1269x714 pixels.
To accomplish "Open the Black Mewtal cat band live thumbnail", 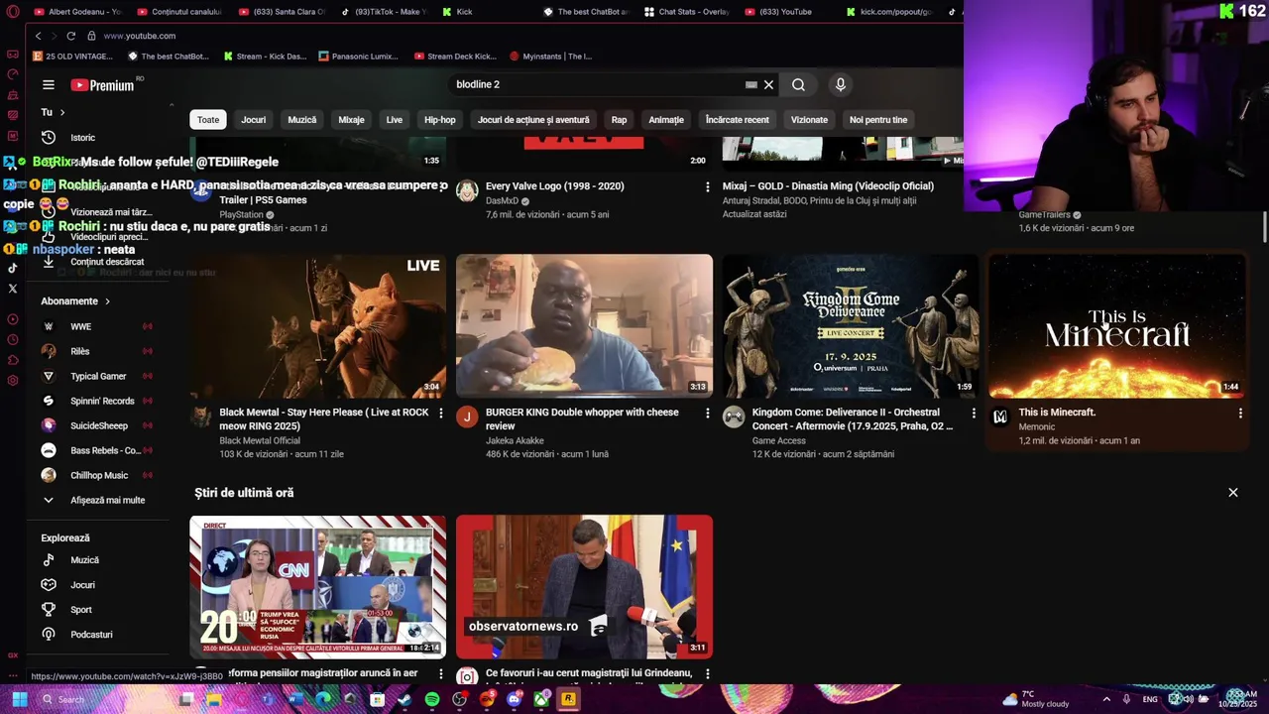I will click(x=318, y=326).
